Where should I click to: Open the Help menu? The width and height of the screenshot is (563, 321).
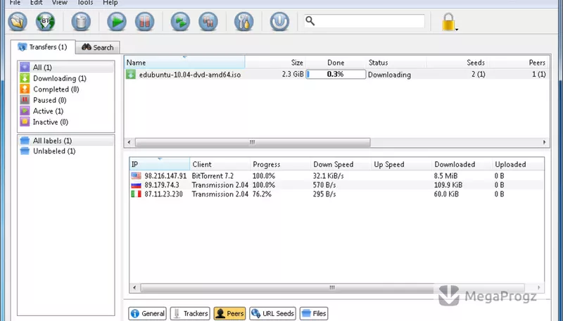point(110,3)
